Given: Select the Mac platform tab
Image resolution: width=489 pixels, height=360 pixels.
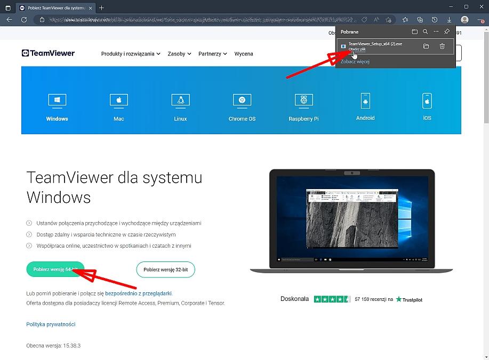Looking at the screenshot, I should click(119, 108).
